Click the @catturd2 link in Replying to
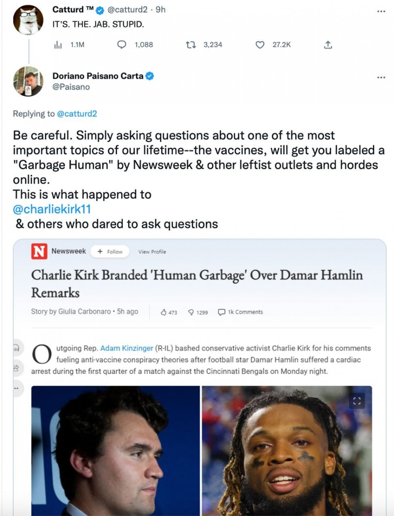The height and width of the screenshot is (516, 394). click(77, 114)
